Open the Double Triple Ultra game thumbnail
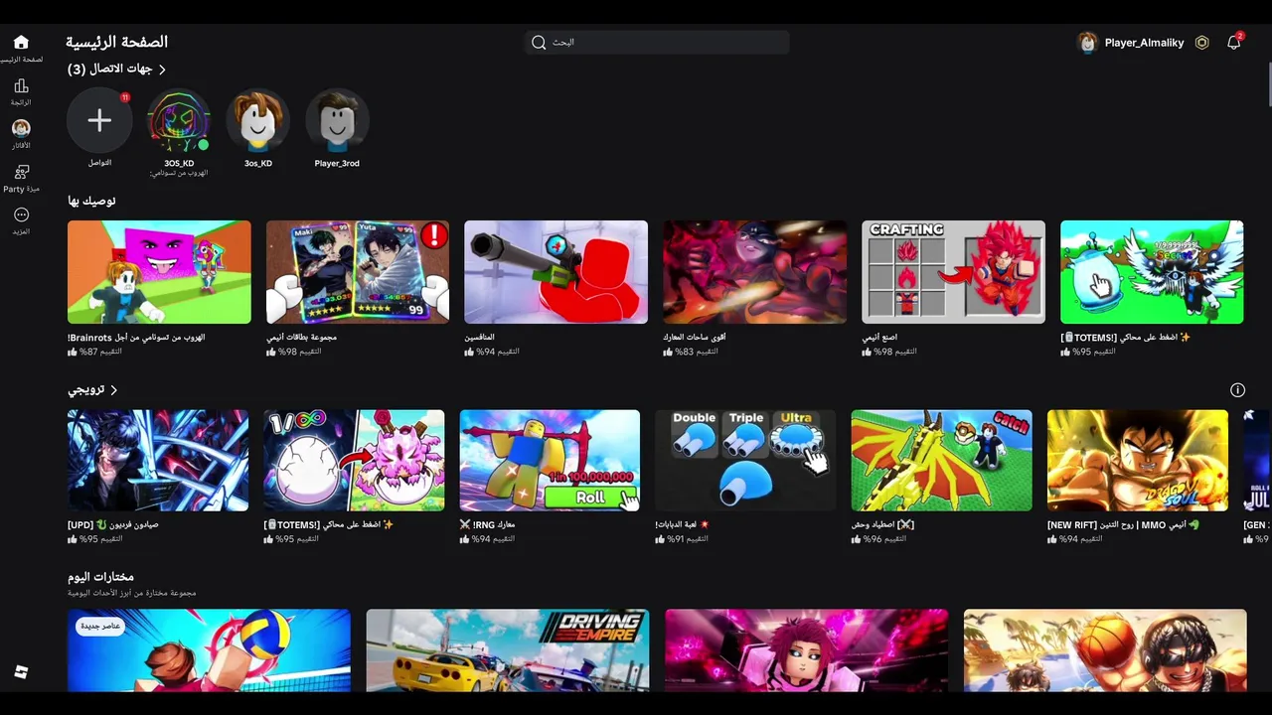The height and width of the screenshot is (715, 1272). point(745,461)
